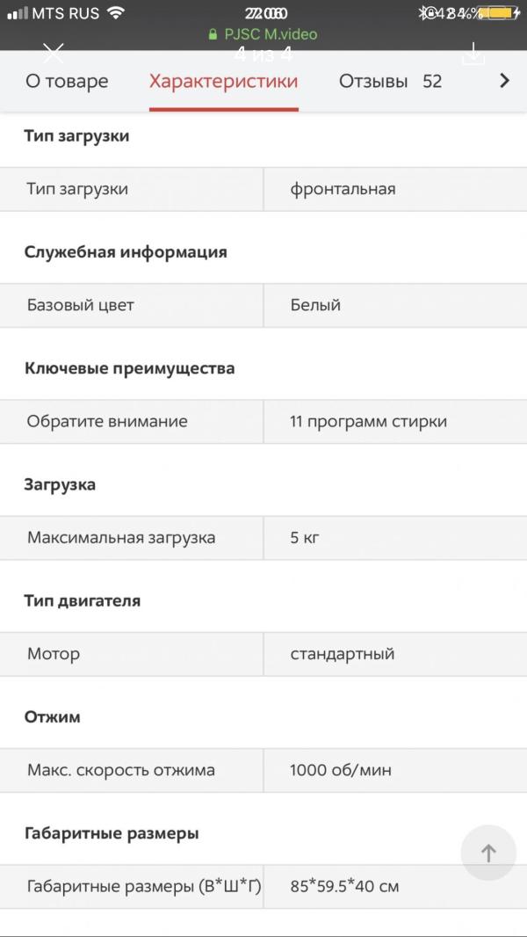Tap the green lock security icon
The width and height of the screenshot is (527, 937).
click(213, 34)
